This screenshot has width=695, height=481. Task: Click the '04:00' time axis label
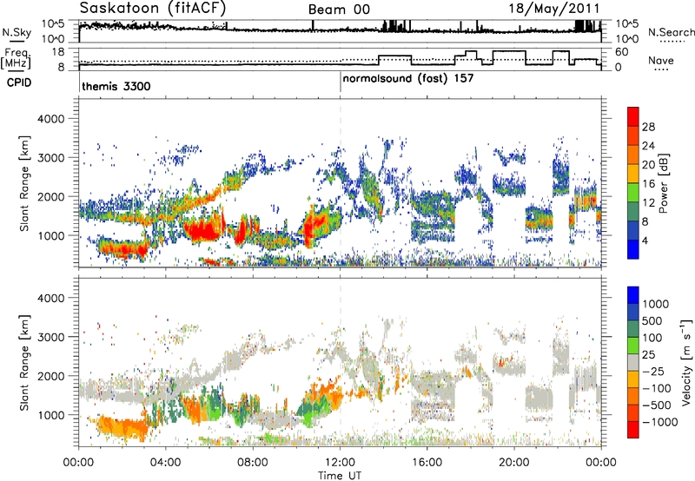tap(165, 463)
